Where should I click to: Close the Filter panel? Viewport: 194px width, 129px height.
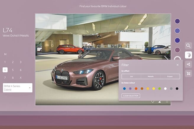pos(177,65)
